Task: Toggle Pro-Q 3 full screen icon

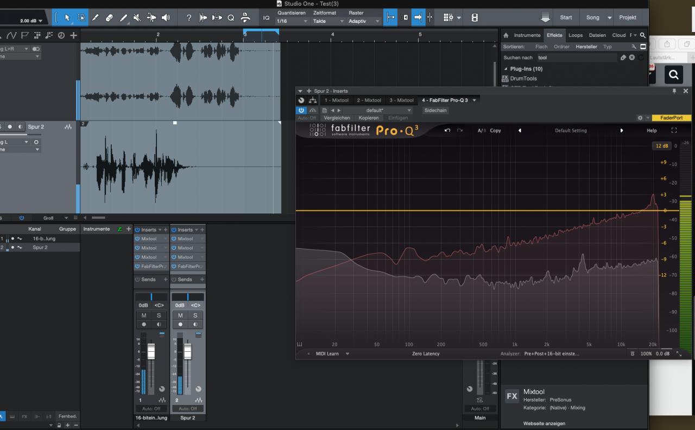Action: [x=674, y=130]
